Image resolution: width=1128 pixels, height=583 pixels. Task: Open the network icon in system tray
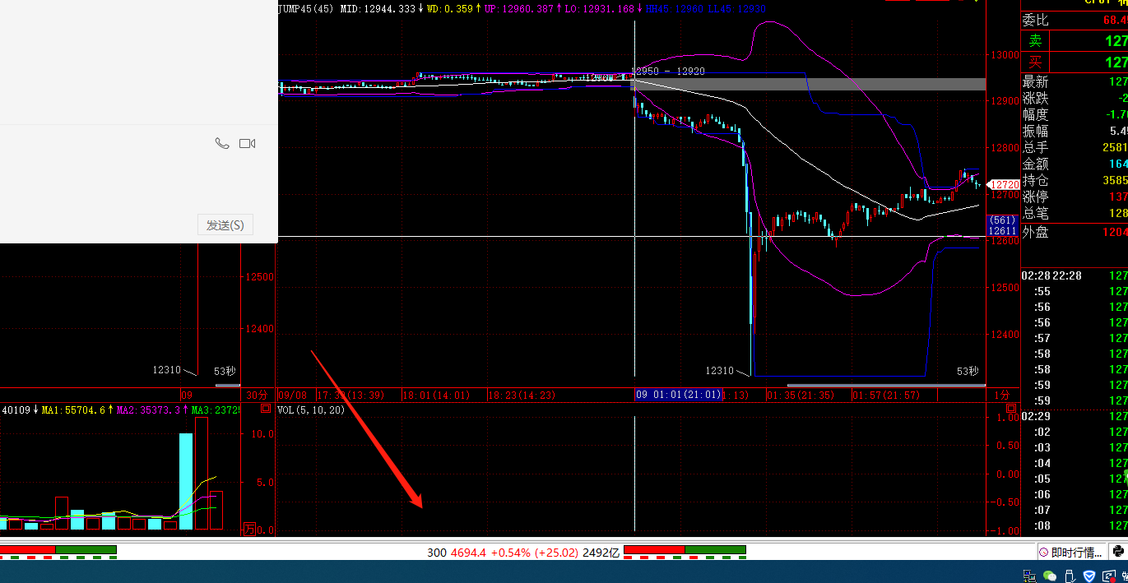coord(1030,576)
